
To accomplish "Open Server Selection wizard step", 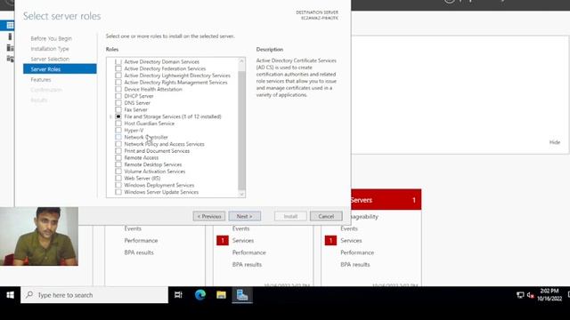I will click(50, 59).
